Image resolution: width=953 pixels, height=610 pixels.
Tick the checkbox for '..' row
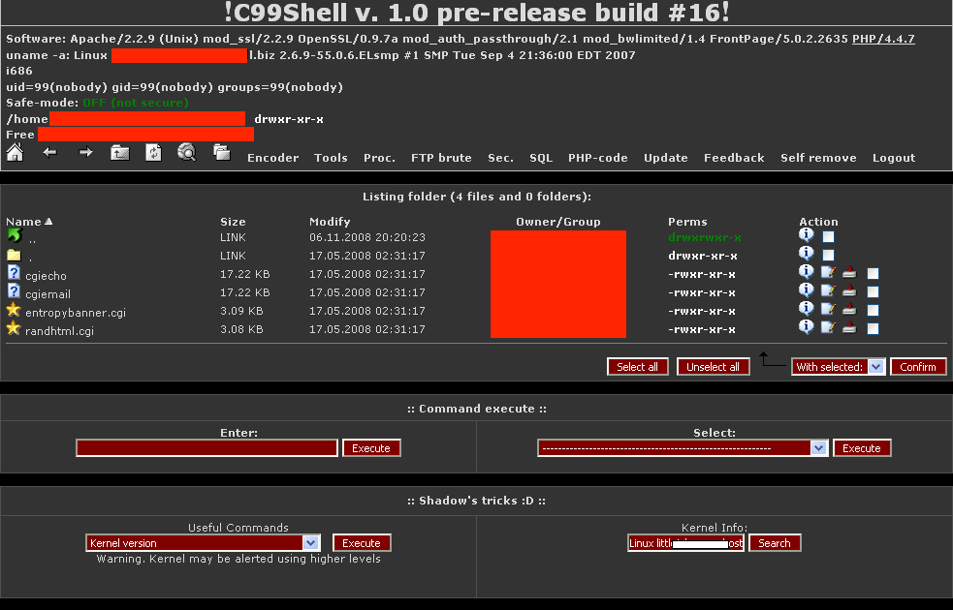click(x=828, y=236)
